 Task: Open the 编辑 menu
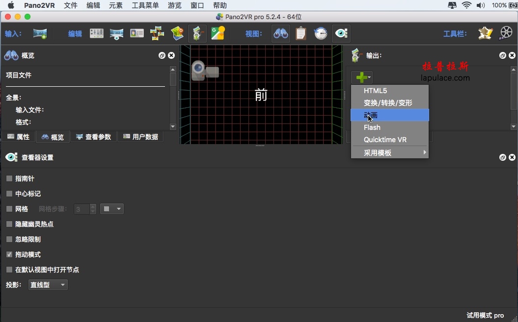93,5
